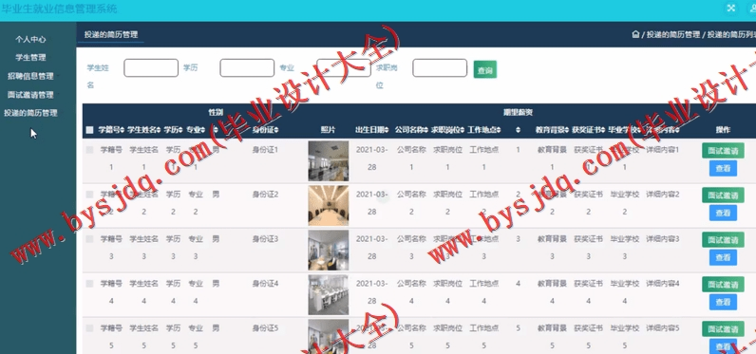756x354 pixels.
Task: Sort table by 学生姓名 column
Action: pyautogui.click(x=144, y=130)
